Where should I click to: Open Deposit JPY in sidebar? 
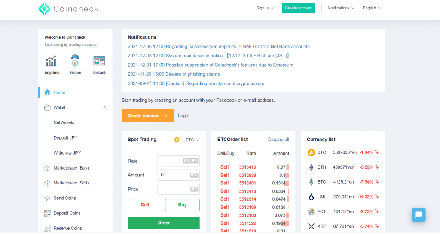[x=65, y=138]
